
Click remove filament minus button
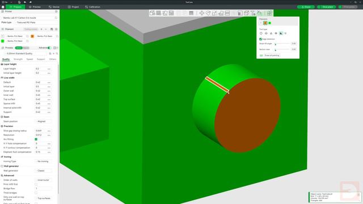[x=46, y=29]
